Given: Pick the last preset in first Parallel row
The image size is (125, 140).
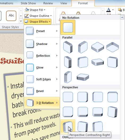Looking at the screenshot, I should tap(112, 47).
